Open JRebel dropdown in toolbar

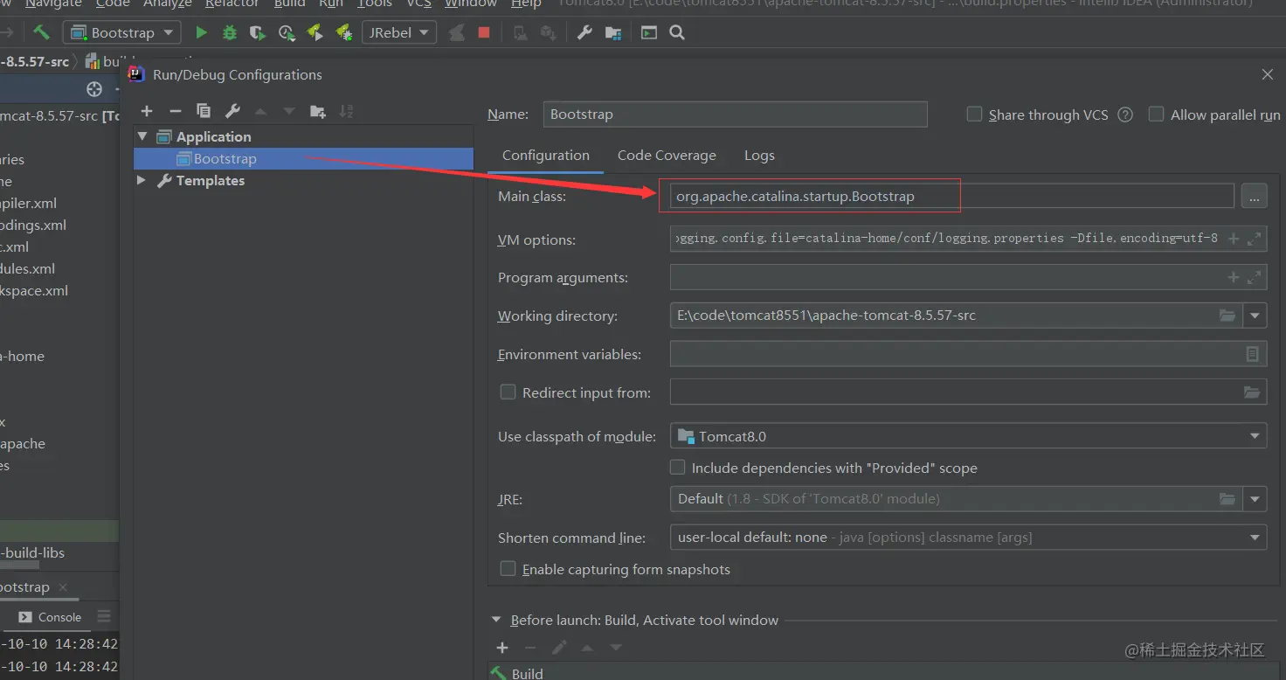[398, 32]
